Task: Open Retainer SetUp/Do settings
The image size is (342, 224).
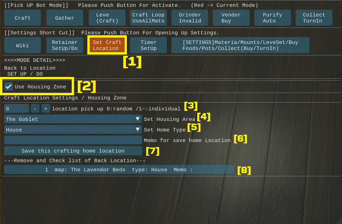Action: pos(64,45)
